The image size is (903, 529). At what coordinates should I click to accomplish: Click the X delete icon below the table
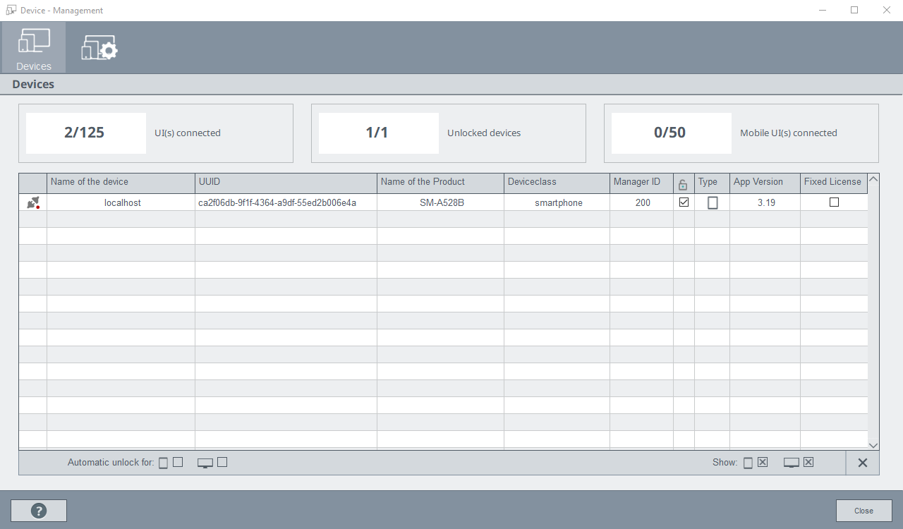[862, 463]
